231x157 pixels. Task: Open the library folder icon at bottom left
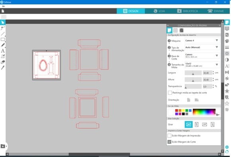tap(3, 146)
